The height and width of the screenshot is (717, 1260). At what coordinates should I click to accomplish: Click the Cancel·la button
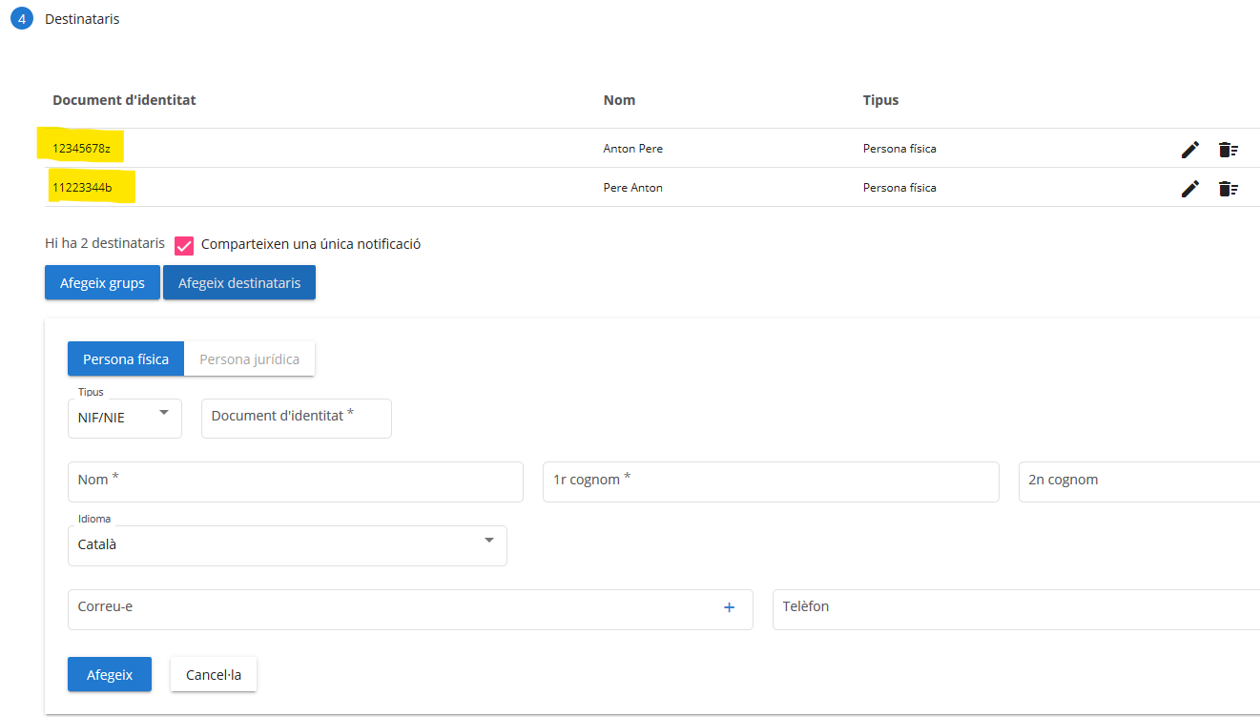[214, 675]
